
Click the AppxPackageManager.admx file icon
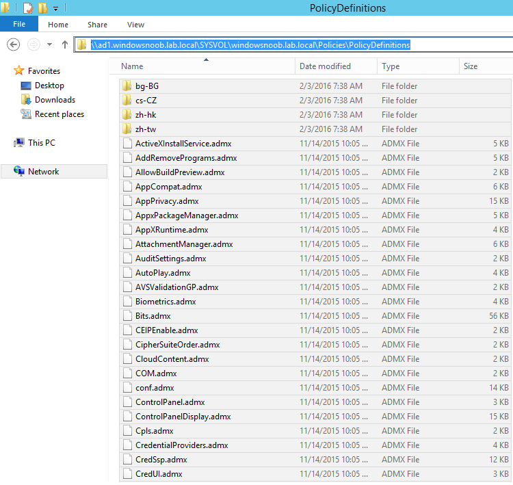(127, 215)
